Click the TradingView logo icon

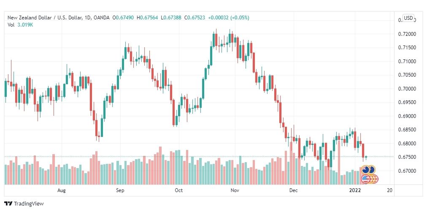coord(8,203)
